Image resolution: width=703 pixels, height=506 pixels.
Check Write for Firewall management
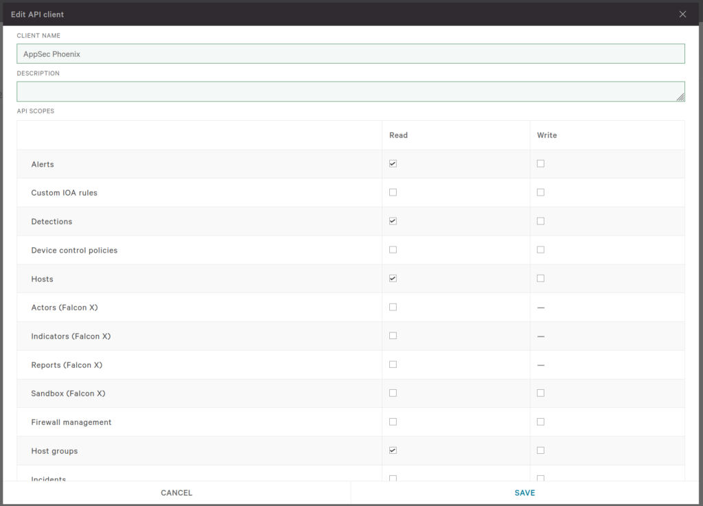point(541,422)
